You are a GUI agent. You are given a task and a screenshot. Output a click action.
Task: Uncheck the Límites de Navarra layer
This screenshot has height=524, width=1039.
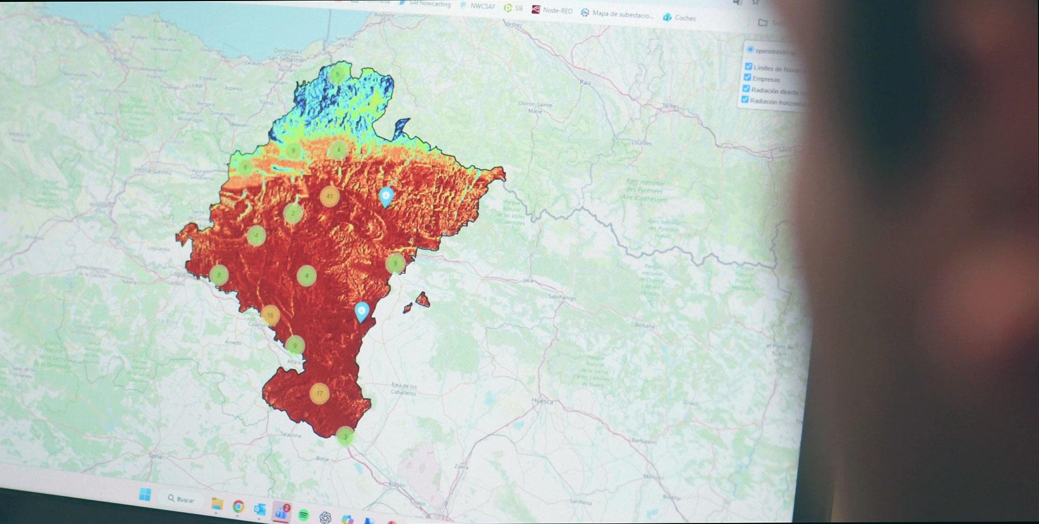click(x=748, y=67)
